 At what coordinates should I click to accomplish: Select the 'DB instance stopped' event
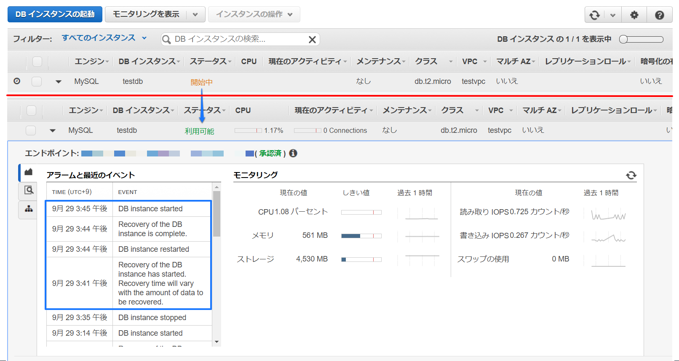coord(152,318)
